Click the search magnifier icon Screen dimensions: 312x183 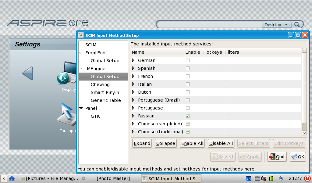pyautogui.click(x=297, y=24)
